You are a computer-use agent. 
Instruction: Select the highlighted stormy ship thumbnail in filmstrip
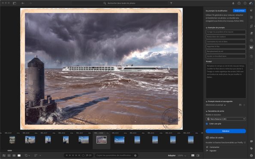click(102, 140)
